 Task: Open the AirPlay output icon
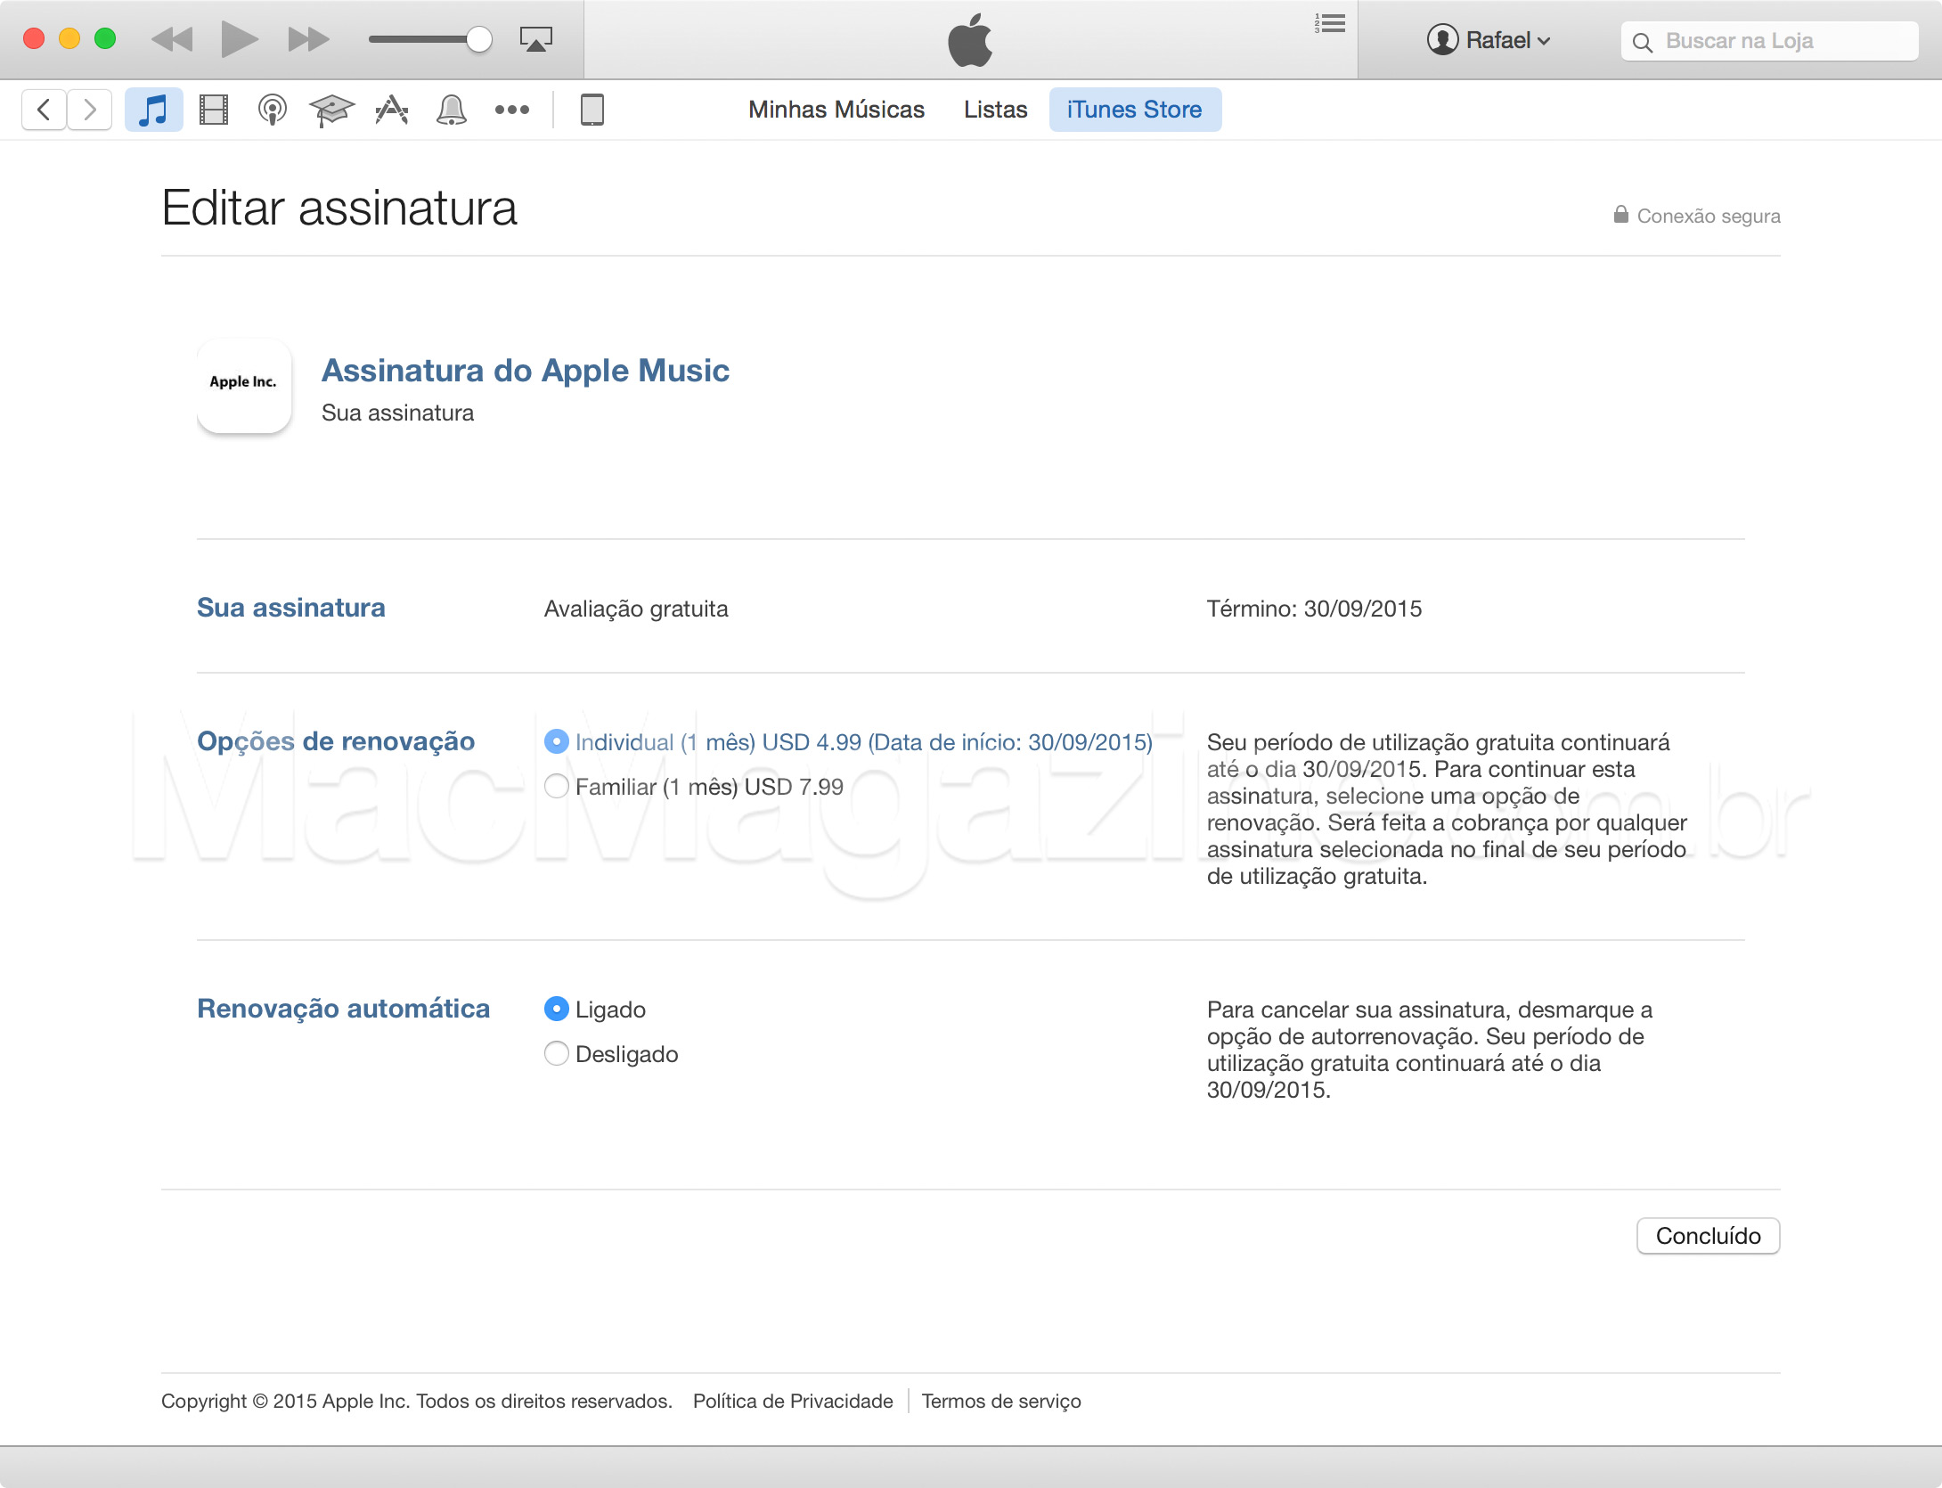pos(536,40)
